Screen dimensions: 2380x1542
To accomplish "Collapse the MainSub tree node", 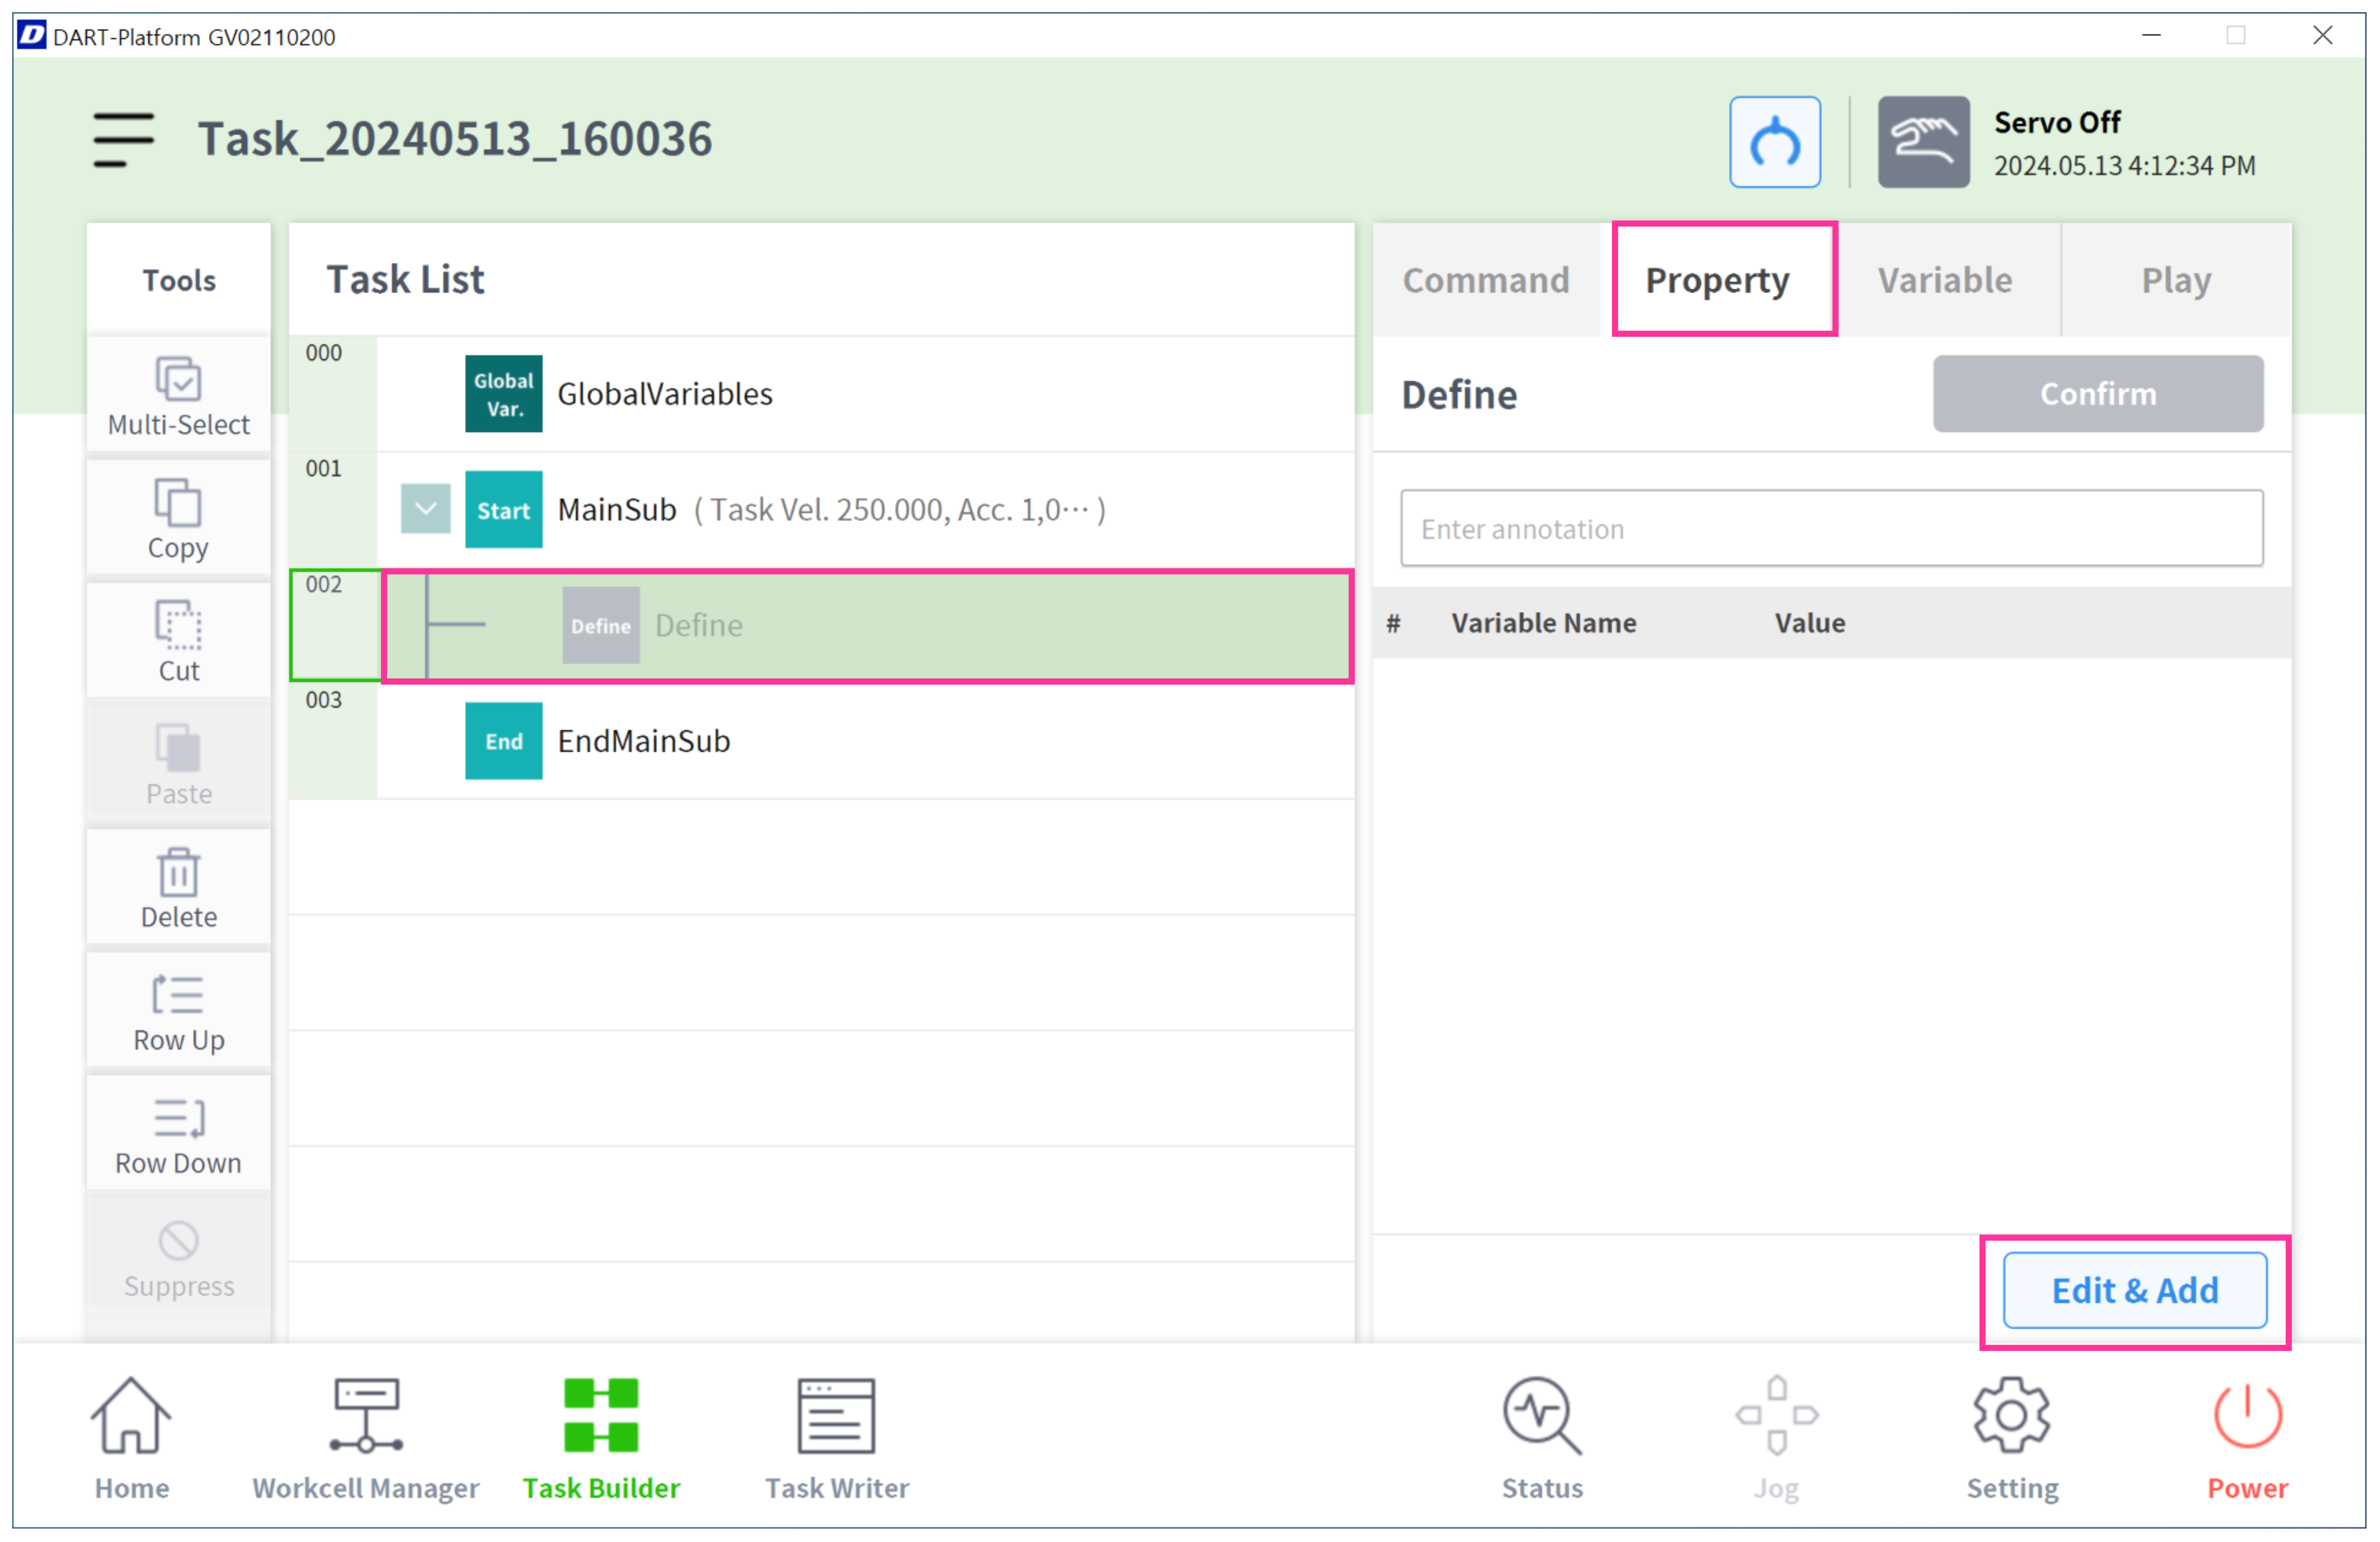I will click(x=425, y=509).
